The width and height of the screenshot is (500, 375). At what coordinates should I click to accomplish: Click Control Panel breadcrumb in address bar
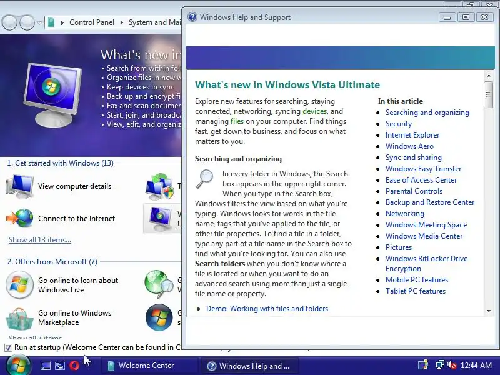[x=92, y=22]
